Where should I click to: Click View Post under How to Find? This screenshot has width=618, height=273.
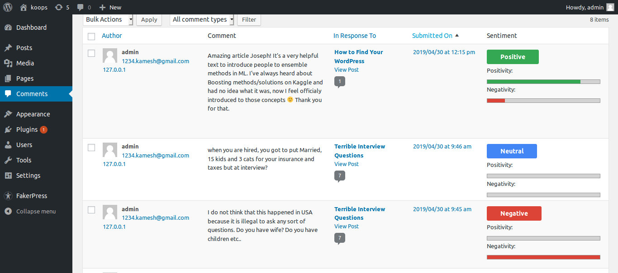click(347, 69)
